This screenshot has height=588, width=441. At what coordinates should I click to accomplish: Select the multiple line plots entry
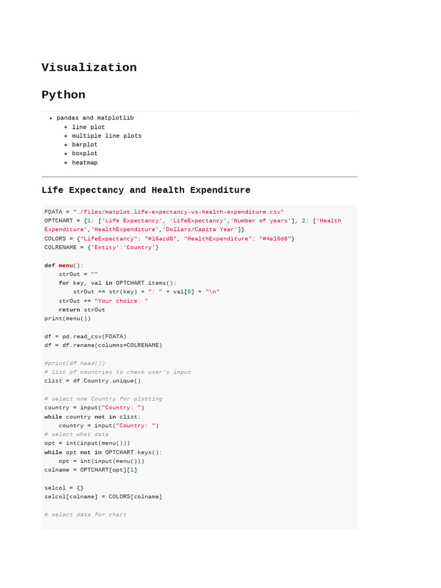point(107,136)
